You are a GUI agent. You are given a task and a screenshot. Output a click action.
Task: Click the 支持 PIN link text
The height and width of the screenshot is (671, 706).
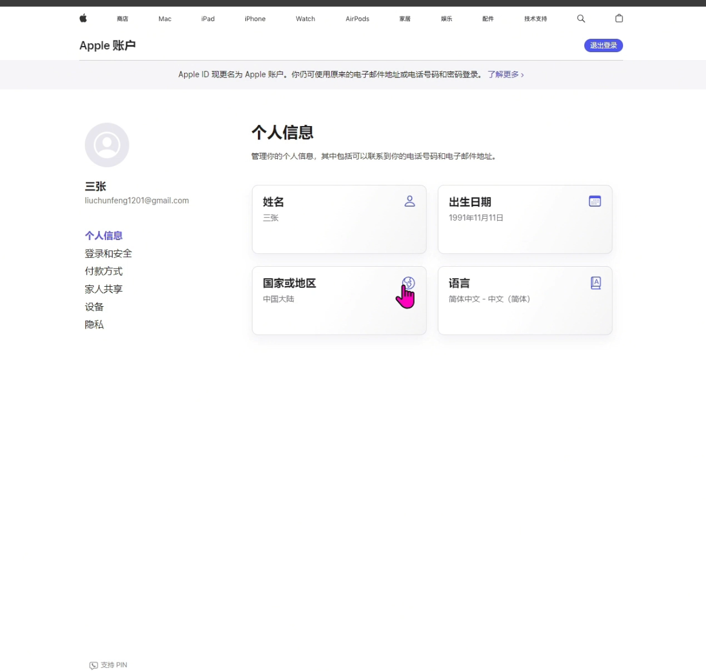point(113,665)
